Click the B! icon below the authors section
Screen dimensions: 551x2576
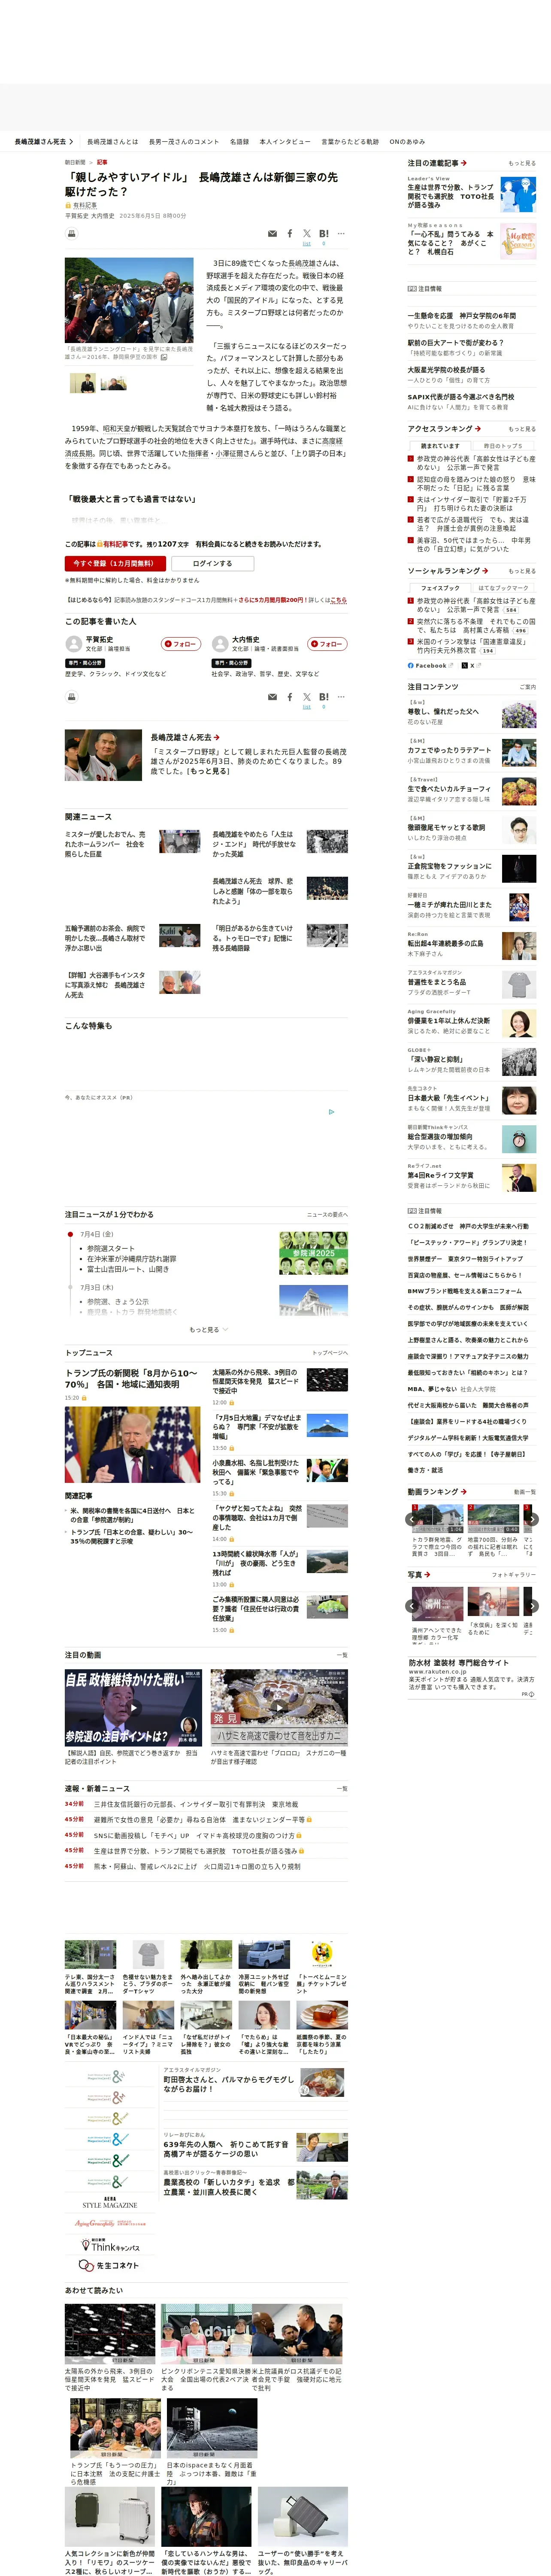[x=324, y=697]
